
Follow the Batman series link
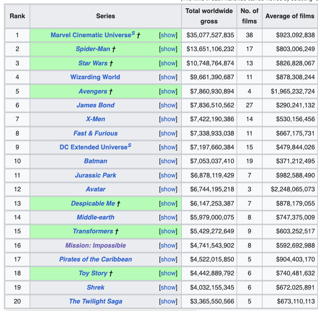coord(96,161)
